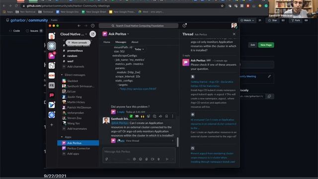Click the New Page button on GitHub

point(266,45)
